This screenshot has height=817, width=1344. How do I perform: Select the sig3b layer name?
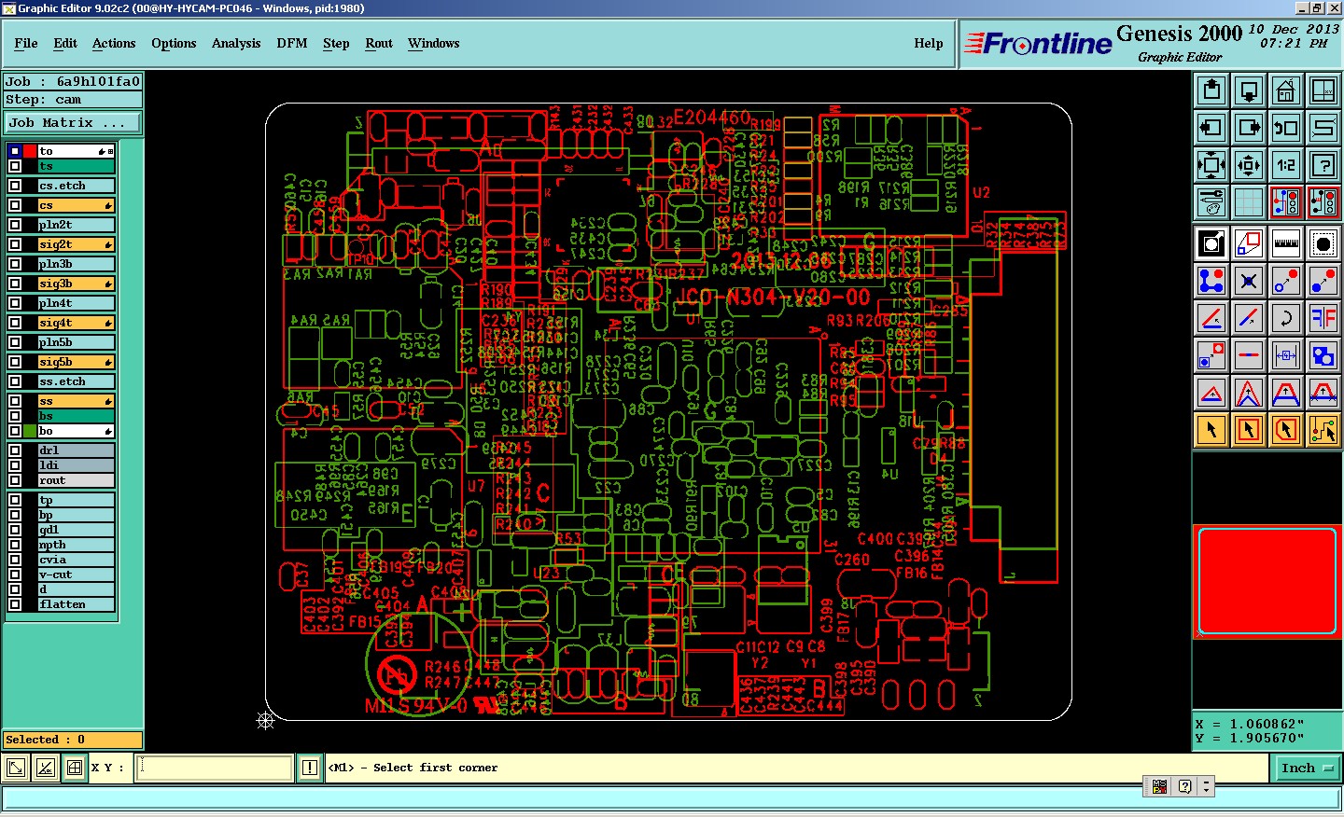coord(76,284)
